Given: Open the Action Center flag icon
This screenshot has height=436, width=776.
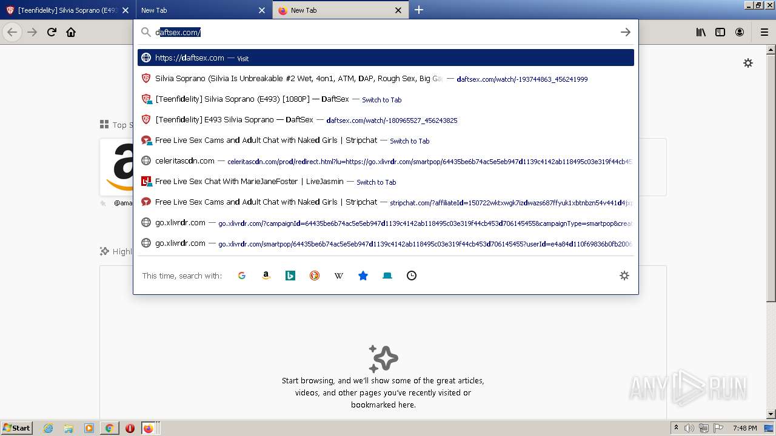Looking at the screenshot, I should pos(718,428).
